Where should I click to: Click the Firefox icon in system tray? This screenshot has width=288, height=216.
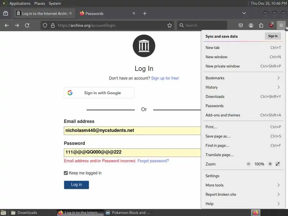coord(256,213)
